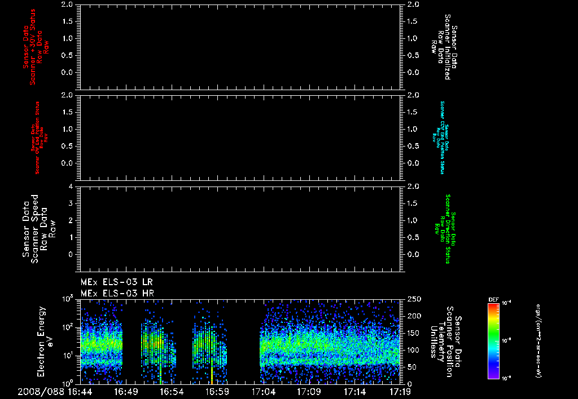This screenshot has width=578, height=399.
Task: Click the 150 tick on Scanner Position axis
Action: point(414,333)
